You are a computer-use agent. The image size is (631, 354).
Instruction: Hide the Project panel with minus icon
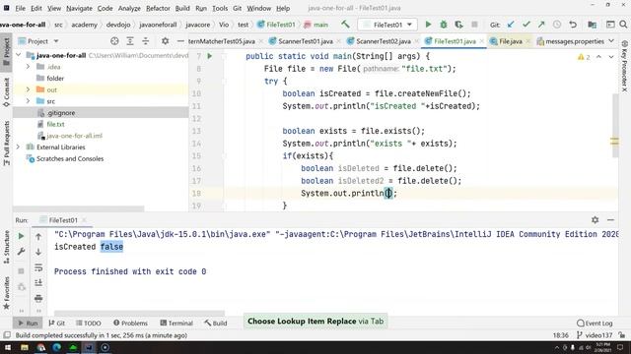tap(180, 41)
